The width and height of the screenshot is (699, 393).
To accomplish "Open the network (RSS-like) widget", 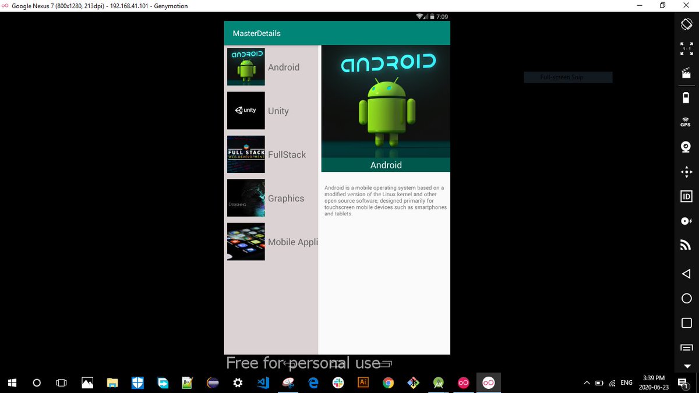I will pos(686,246).
